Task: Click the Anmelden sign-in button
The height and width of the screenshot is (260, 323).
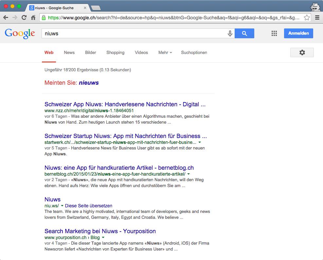Action: pos(298,33)
